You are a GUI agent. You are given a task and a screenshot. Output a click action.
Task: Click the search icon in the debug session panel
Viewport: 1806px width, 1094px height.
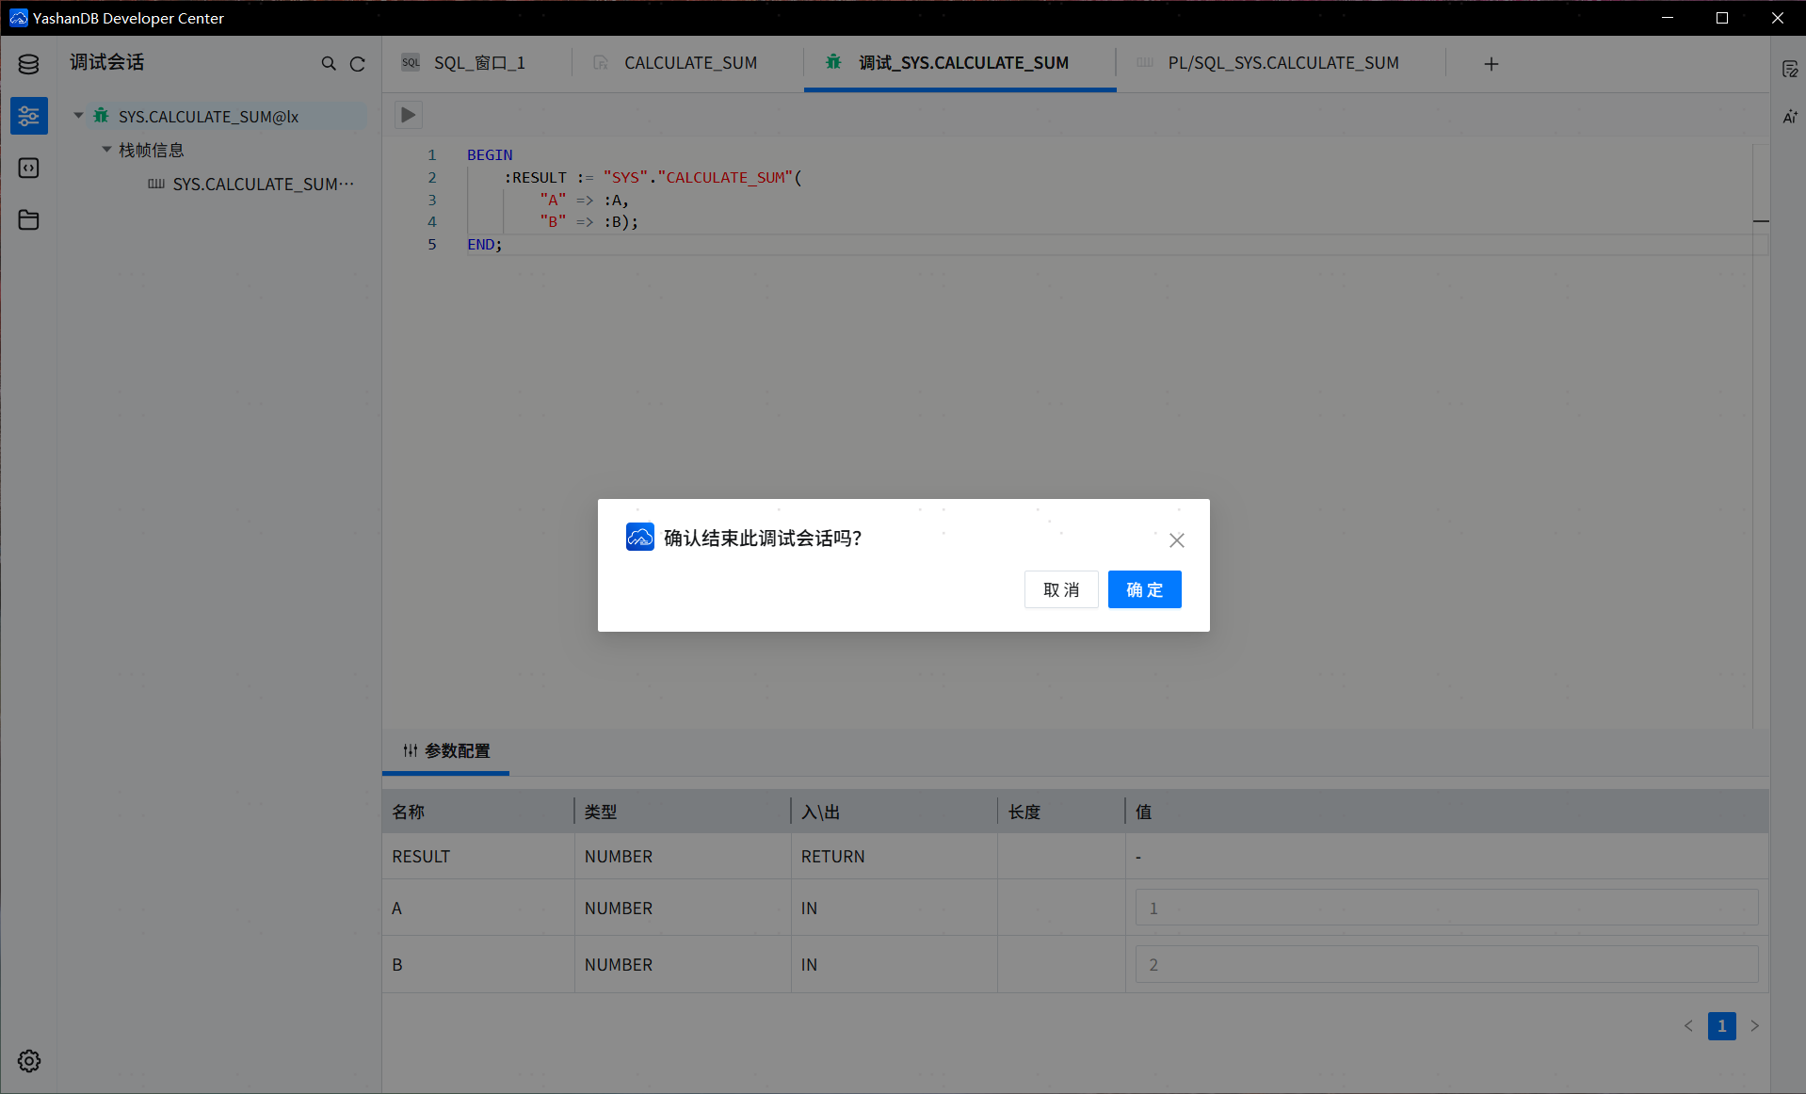point(329,63)
